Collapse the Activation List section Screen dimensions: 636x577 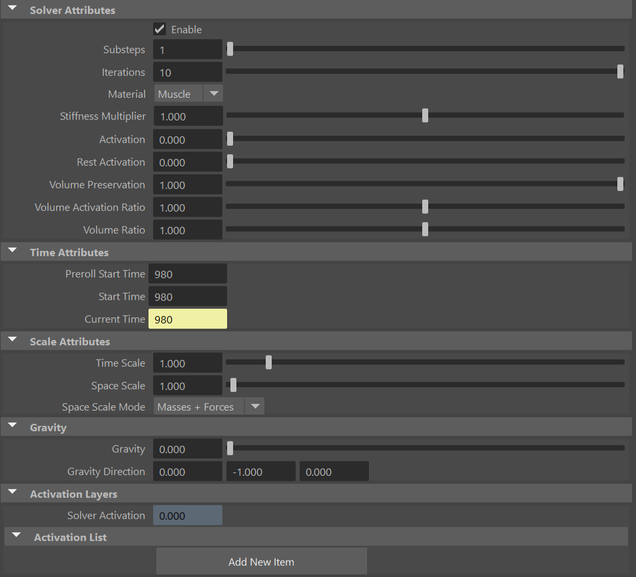click(16, 536)
